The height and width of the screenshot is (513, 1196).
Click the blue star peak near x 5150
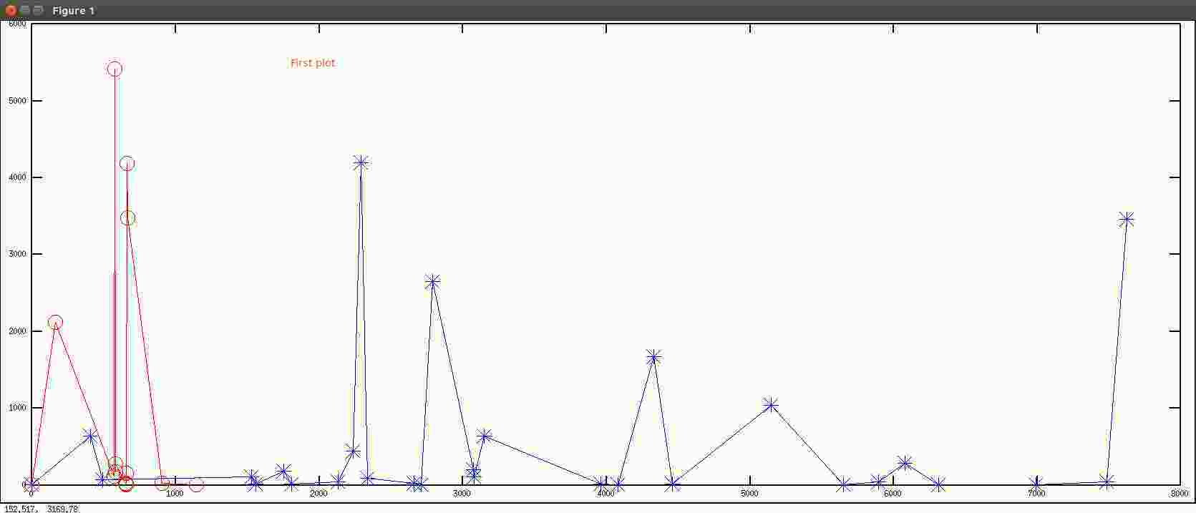tap(770, 405)
